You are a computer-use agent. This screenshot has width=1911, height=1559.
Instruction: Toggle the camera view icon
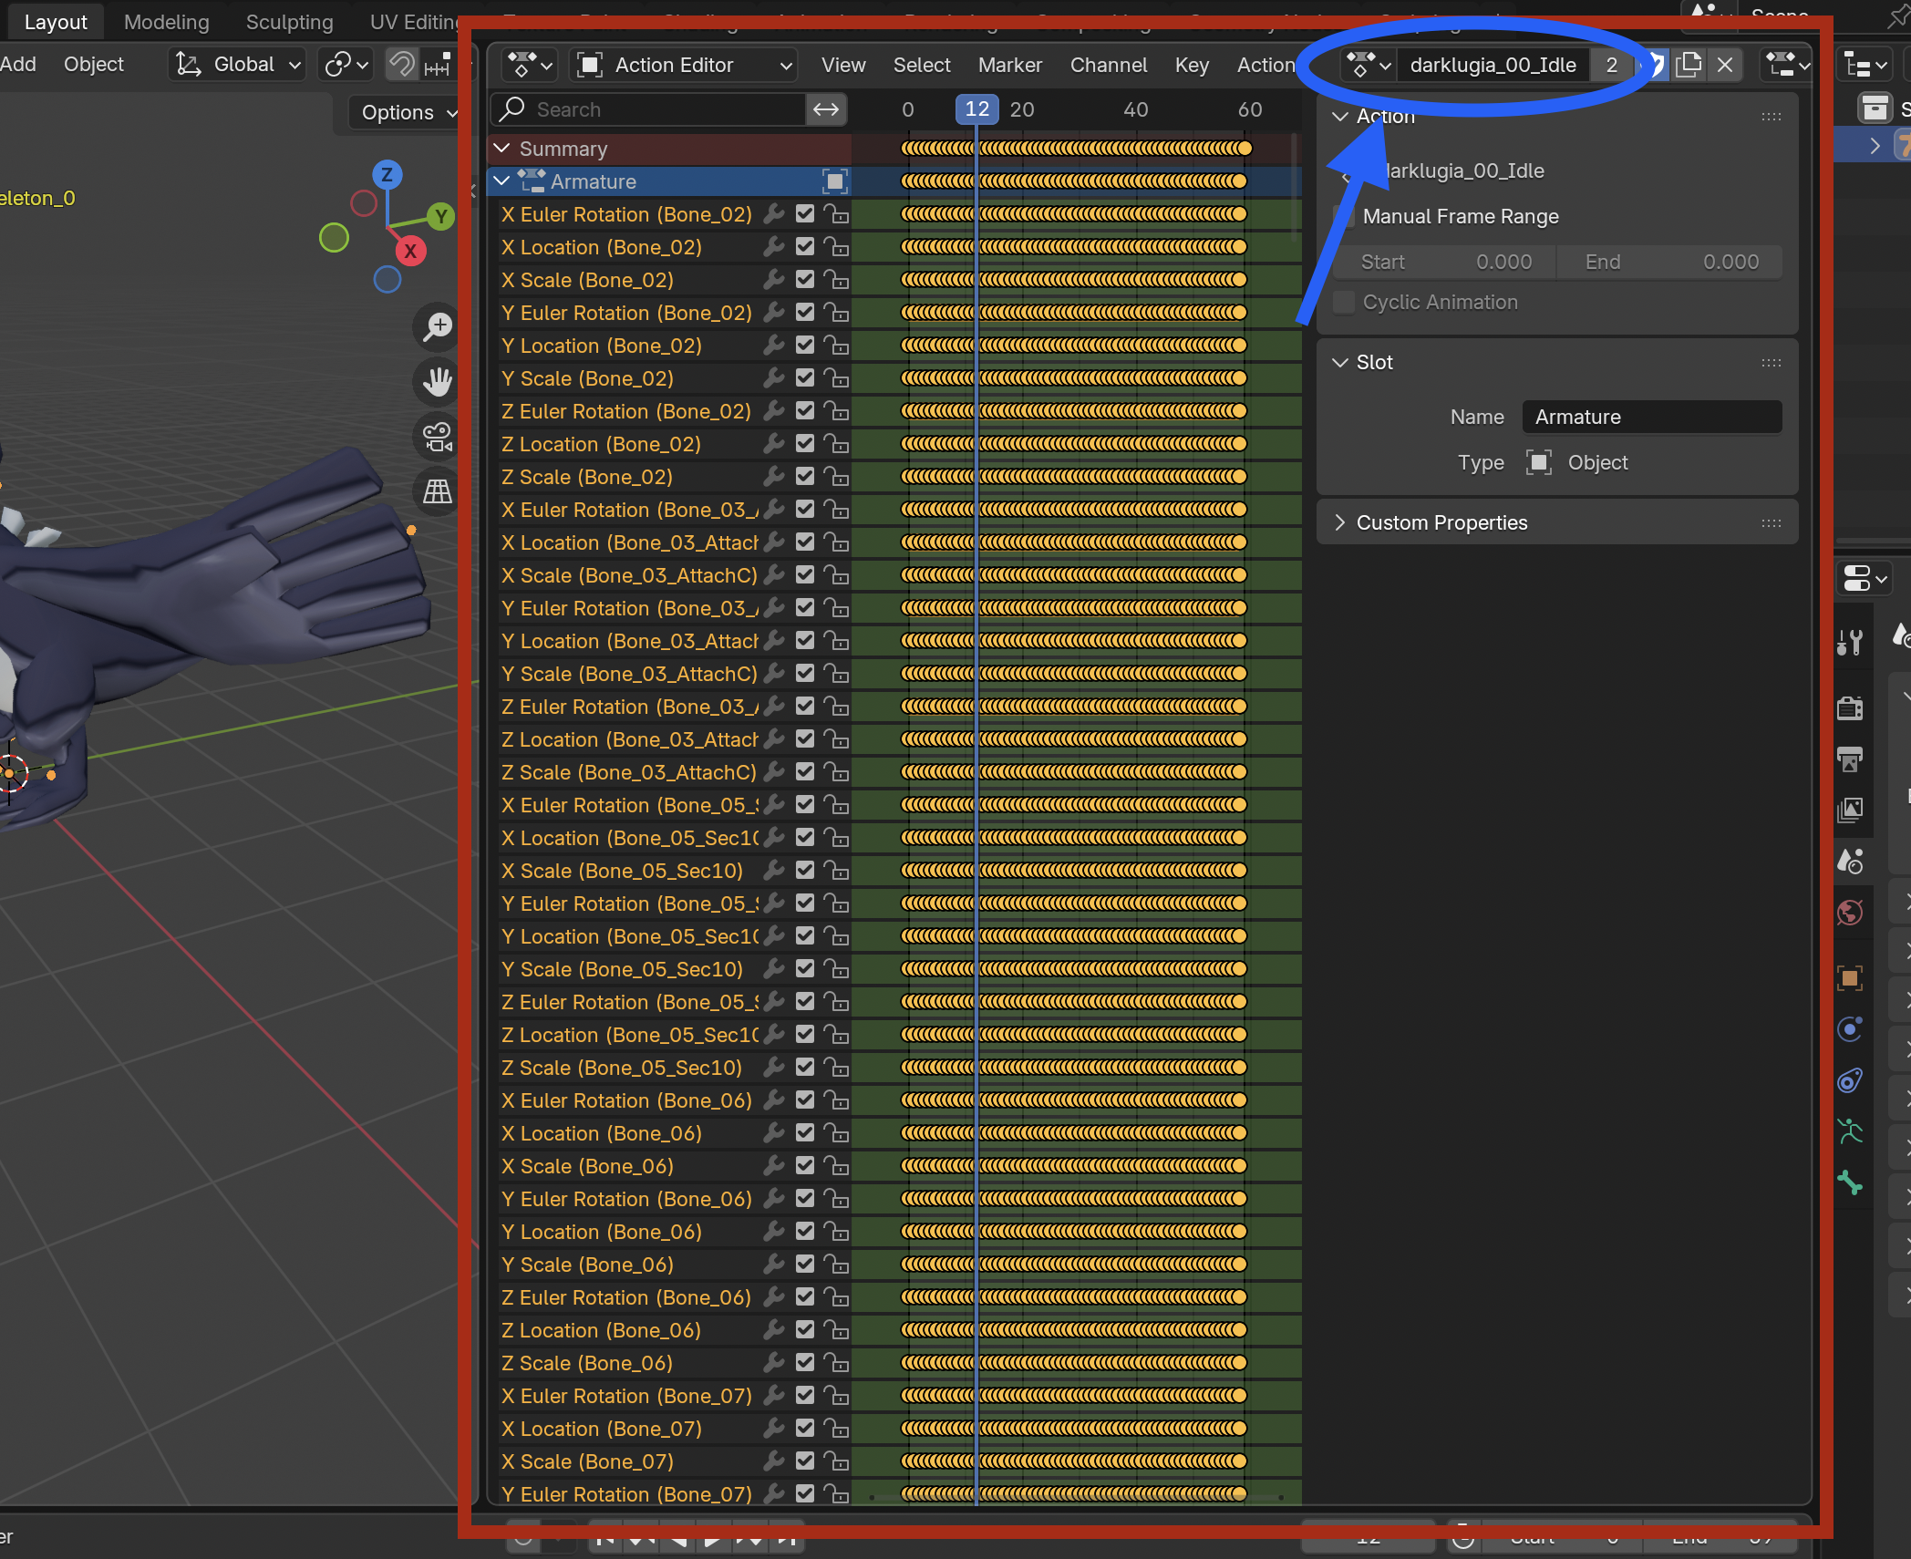click(439, 436)
